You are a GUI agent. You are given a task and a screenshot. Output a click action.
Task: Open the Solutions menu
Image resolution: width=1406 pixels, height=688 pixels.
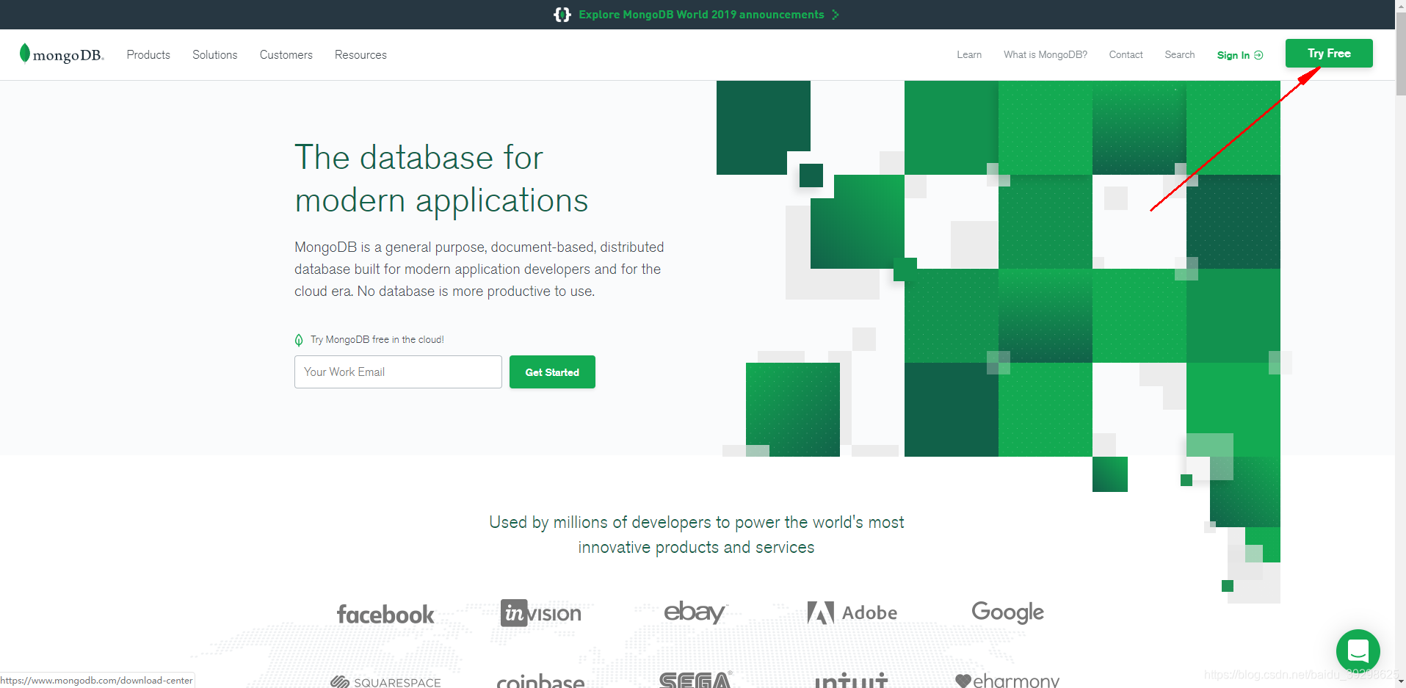215,55
